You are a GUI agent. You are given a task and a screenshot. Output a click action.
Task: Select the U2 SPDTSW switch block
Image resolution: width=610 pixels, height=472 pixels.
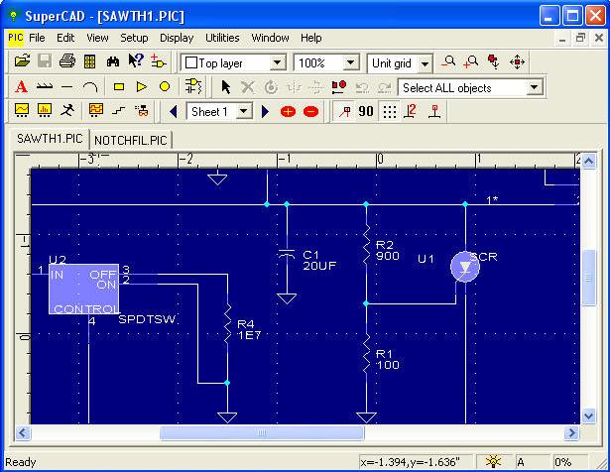pos(83,289)
